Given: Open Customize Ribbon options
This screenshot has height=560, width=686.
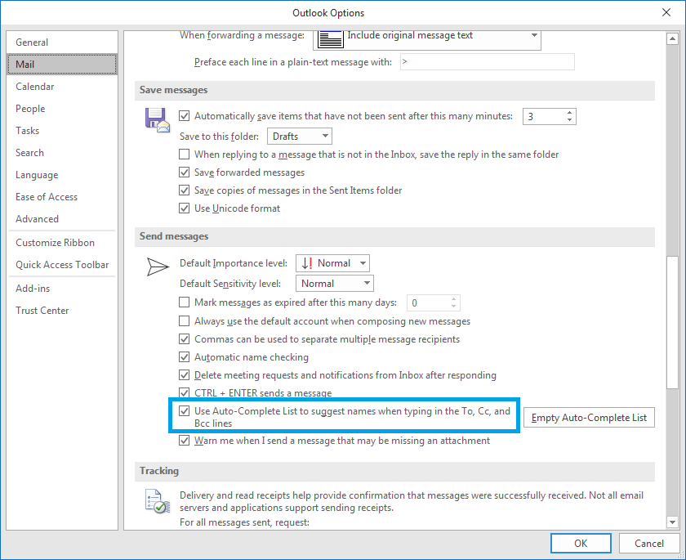Looking at the screenshot, I should [x=62, y=243].
